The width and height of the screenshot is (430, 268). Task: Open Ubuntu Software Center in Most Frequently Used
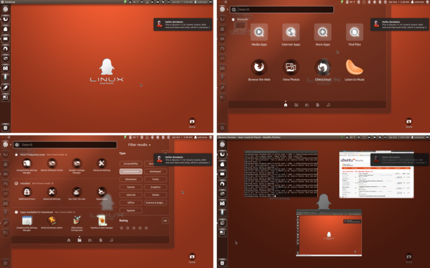(52, 163)
